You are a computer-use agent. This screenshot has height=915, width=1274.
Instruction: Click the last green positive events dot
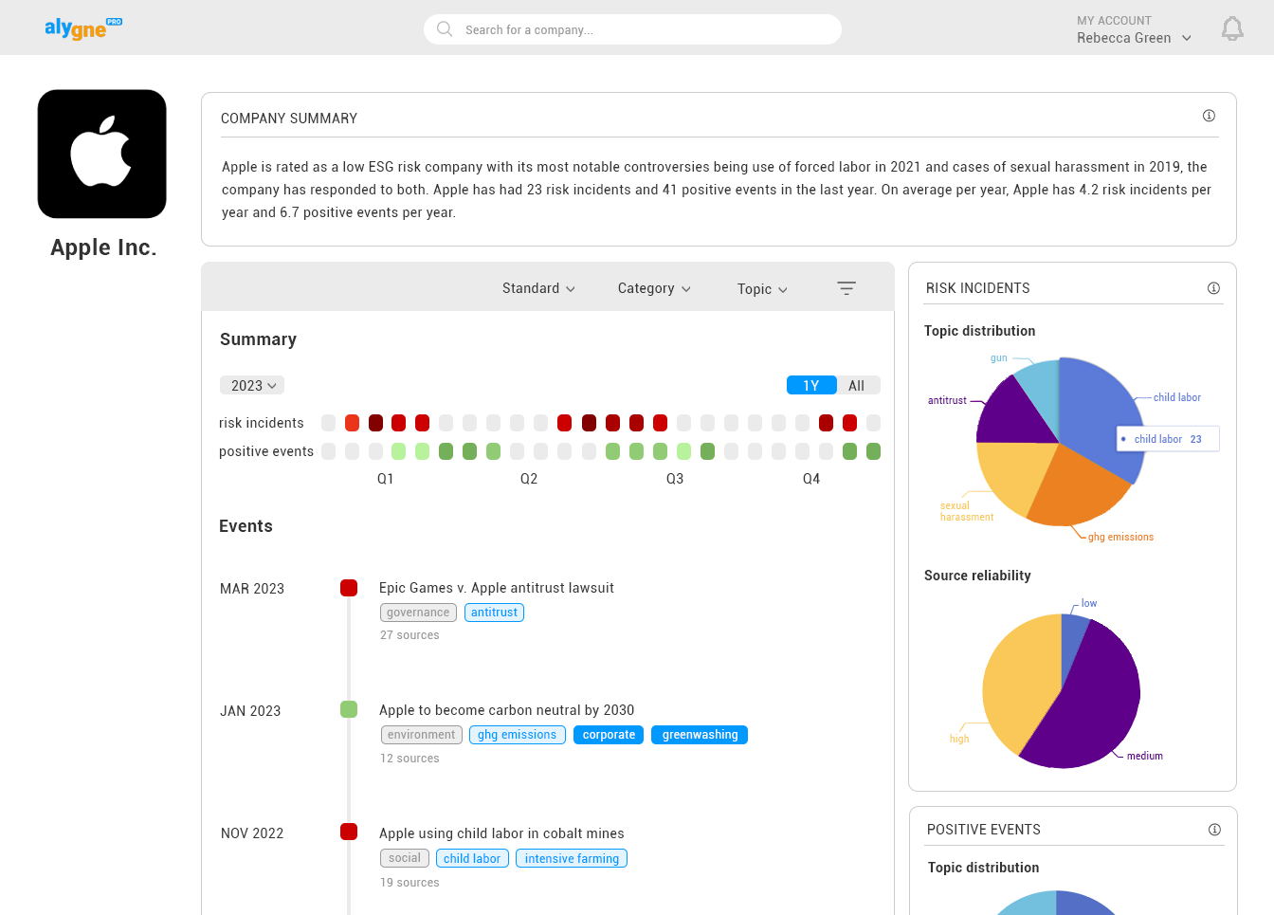873,451
